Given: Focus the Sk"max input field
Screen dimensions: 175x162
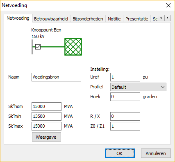Looking at the screenshot, I should 46,126.
